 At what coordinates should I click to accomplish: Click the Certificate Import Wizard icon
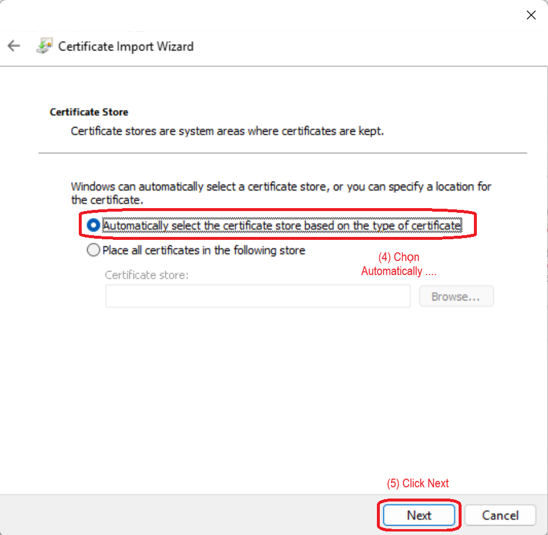pyautogui.click(x=44, y=46)
